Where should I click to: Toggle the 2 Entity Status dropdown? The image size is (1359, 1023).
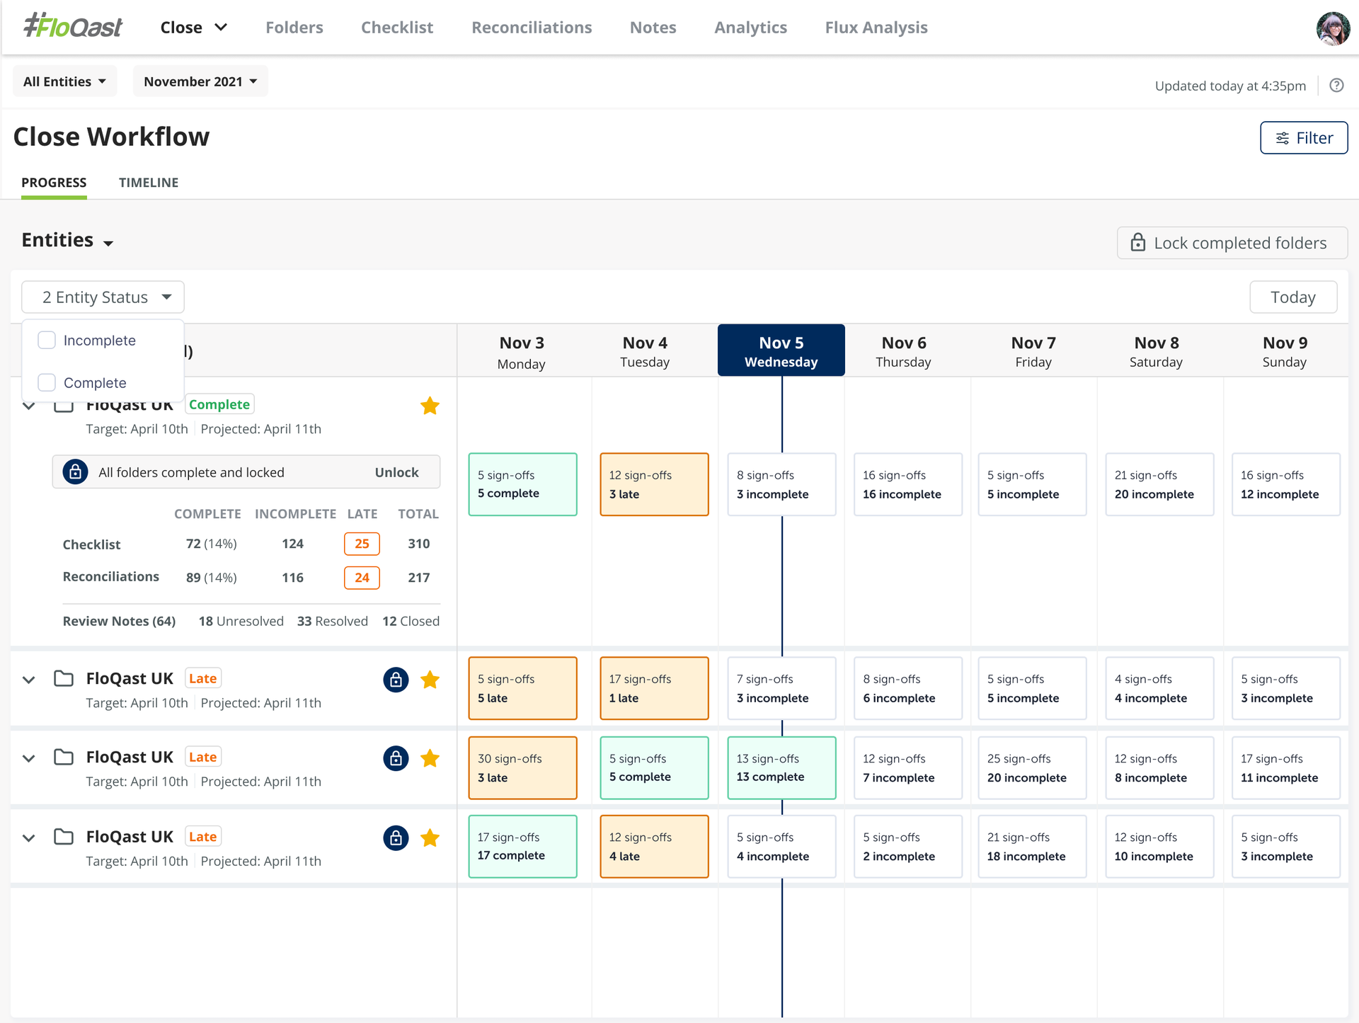pyautogui.click(x=103, y=297)
